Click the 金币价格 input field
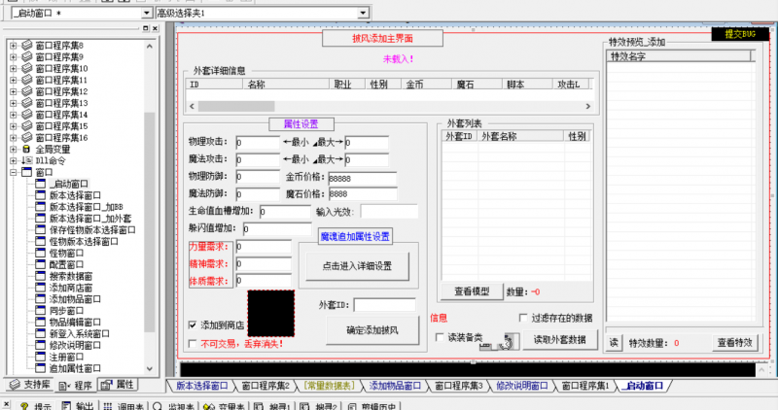 point(362,179)
